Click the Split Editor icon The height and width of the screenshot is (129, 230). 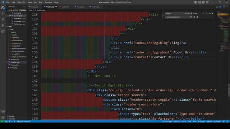click(224, 7)
